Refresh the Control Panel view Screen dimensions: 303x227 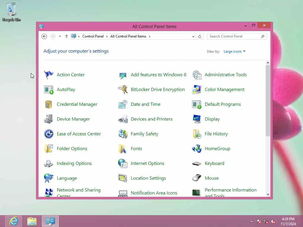point(200,36)
